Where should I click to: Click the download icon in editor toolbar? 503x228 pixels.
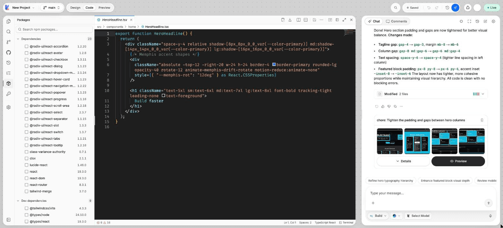(x=290, y=20)
